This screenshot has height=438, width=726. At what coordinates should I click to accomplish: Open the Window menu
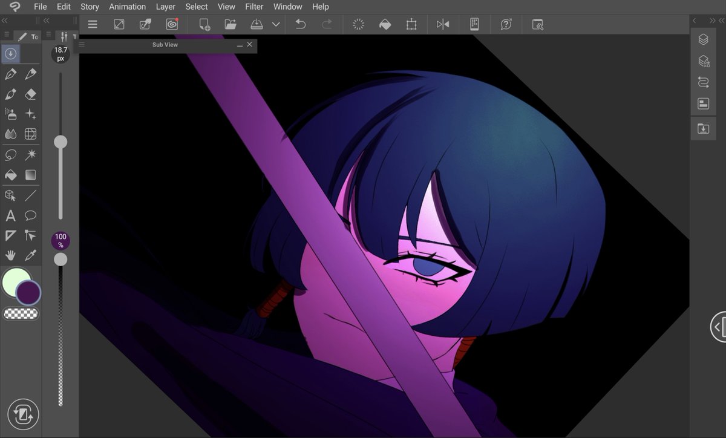(287, 7)
